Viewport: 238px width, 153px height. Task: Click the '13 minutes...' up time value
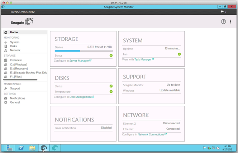pyautogui.click(x=172, y=48)
